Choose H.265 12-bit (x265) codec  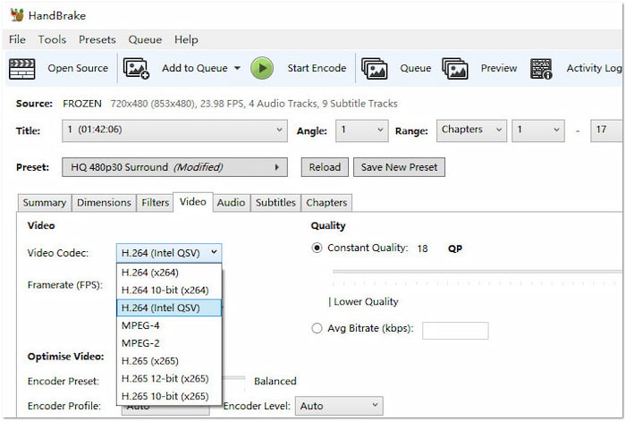pyautogui.click(x=169, y=378)
